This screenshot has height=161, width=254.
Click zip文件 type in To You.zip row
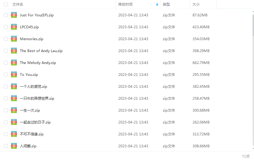[x=169, y=75]
